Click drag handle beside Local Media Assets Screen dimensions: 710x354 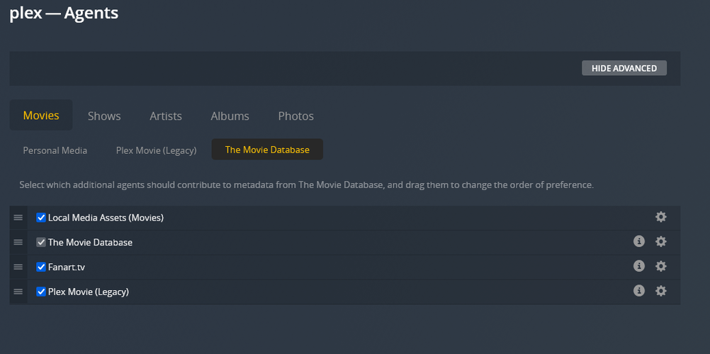click(18, 218)
